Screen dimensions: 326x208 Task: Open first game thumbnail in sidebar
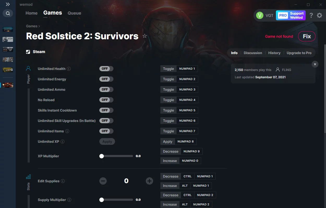coord(8,29)
